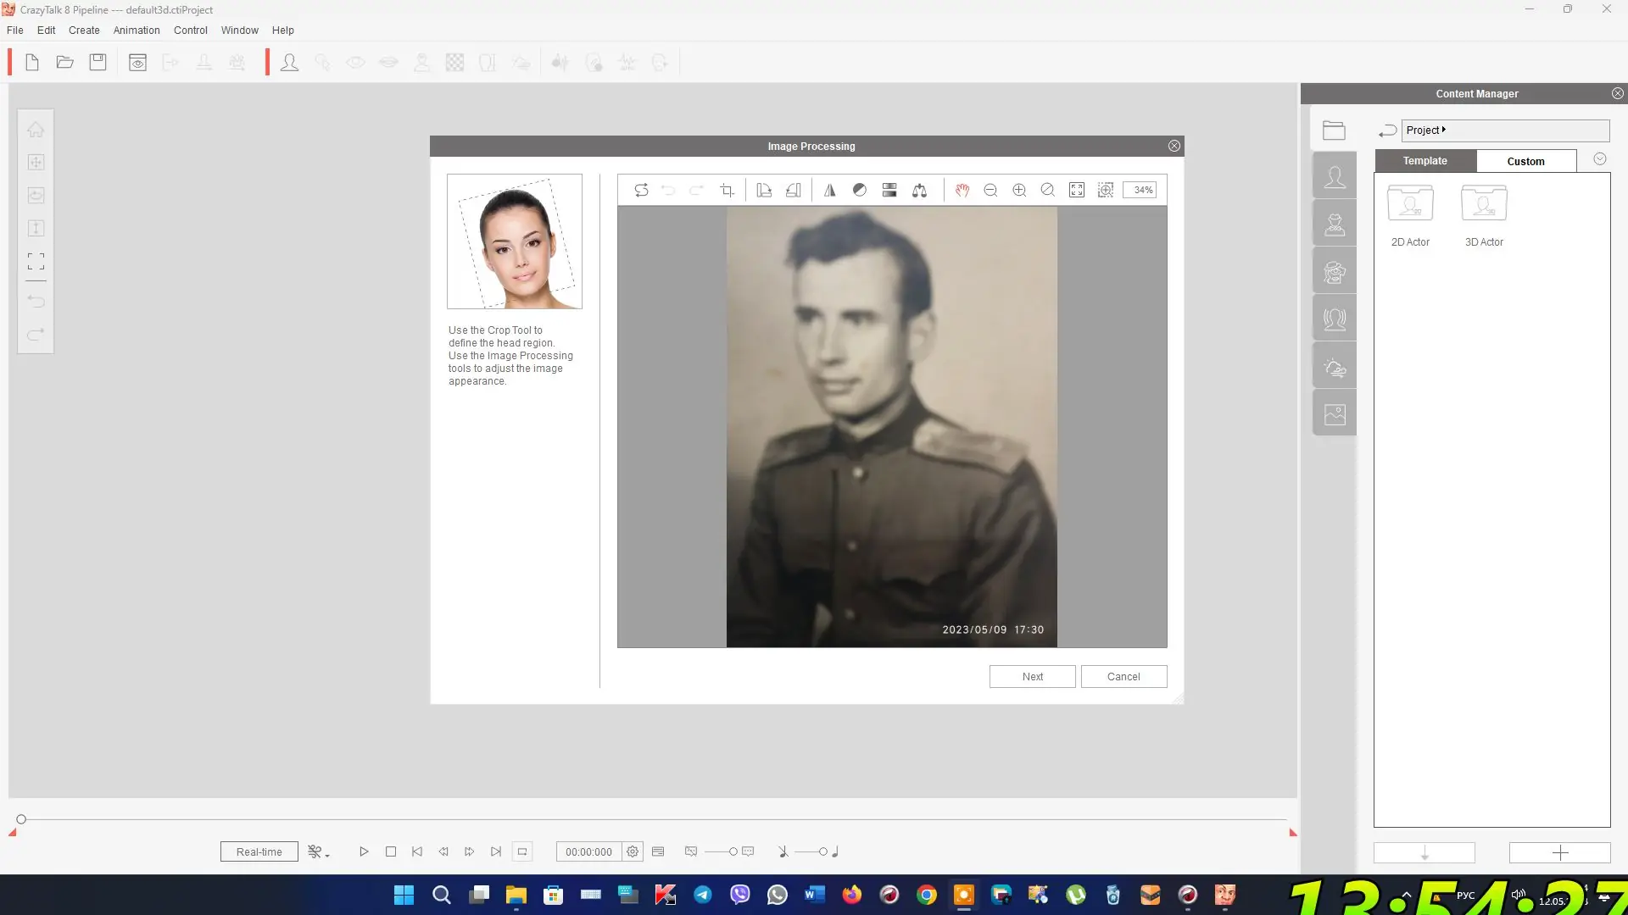Click the color balance scales icon
Screen dimensions: 1628x915
pyautogui.click(x=919, y=191)
